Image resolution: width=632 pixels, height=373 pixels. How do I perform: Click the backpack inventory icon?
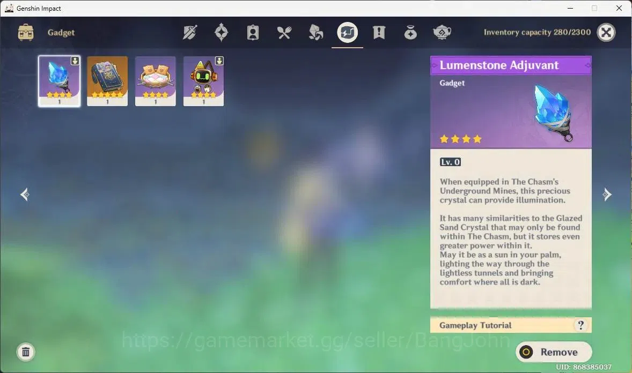click(x=26, y=33)
